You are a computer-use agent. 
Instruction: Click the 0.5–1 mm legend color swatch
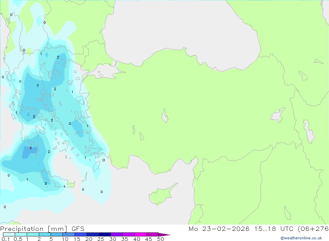tap(21, 234)
